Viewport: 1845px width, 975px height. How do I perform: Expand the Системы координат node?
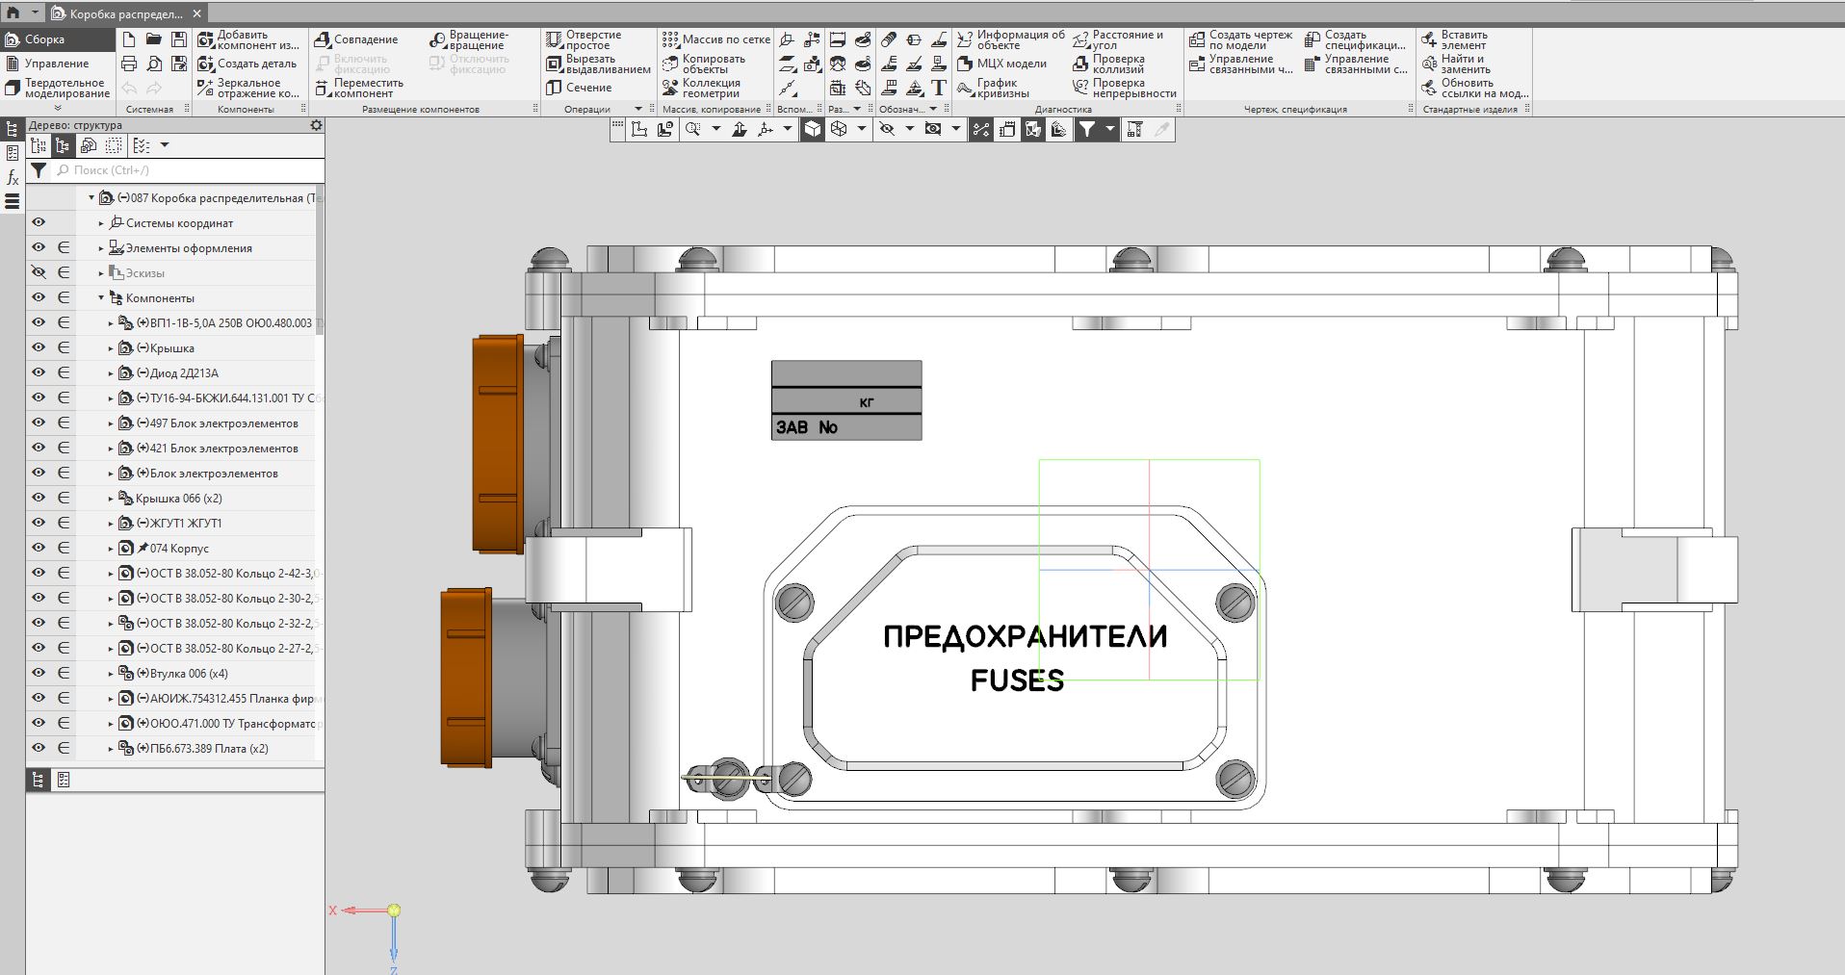[101, 223]
